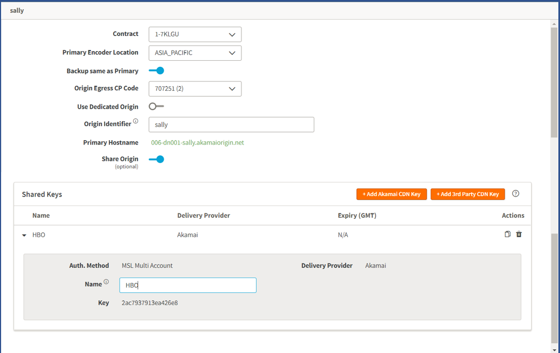The image size is (560, 353).
Task: Click into the Origin Identifier text field
Action: pyautogui.click(x=231, y=124)
